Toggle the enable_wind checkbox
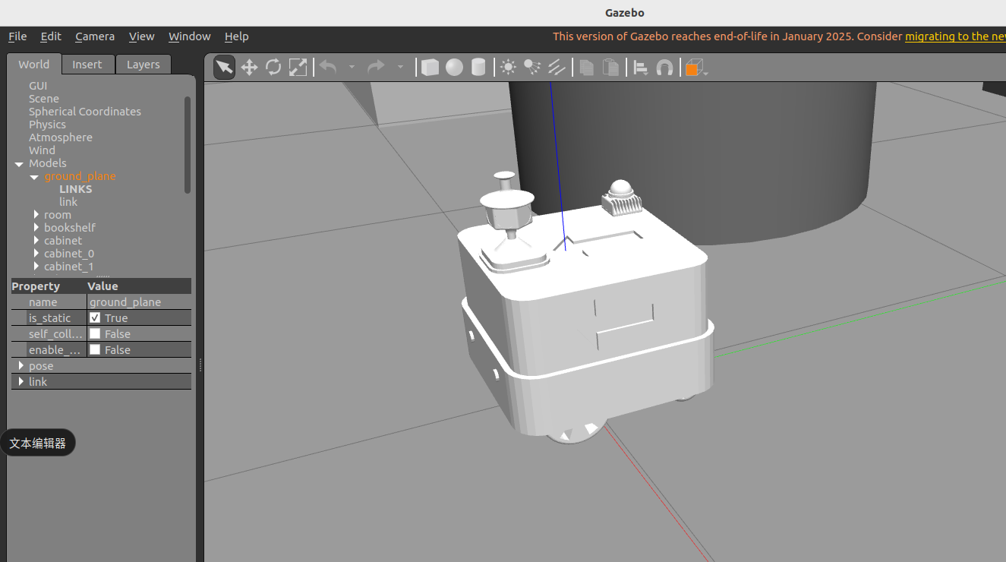Screen dimensions: 1006x562 tap(95, 349)
